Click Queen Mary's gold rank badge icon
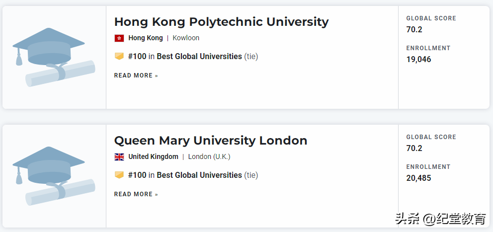Viewport: 493px width, 232px height. (x=119, y=175)
